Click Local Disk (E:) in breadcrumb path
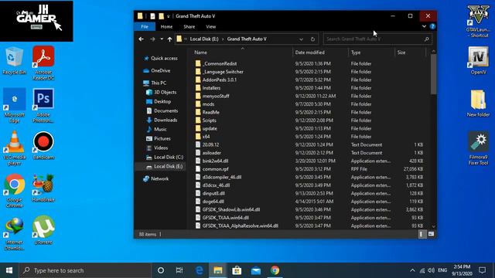Viewport: 495px width, 278px height. click(204, 39)
